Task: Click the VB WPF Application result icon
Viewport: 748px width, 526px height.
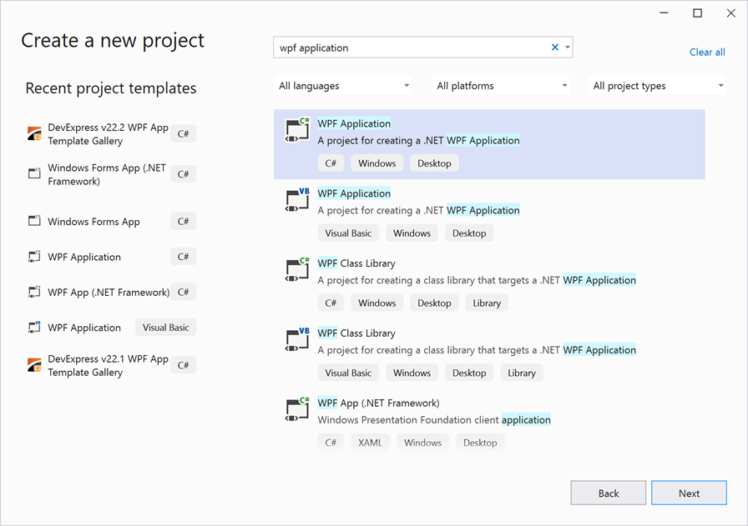Action: pyautogui.click(x=297, y=200)
